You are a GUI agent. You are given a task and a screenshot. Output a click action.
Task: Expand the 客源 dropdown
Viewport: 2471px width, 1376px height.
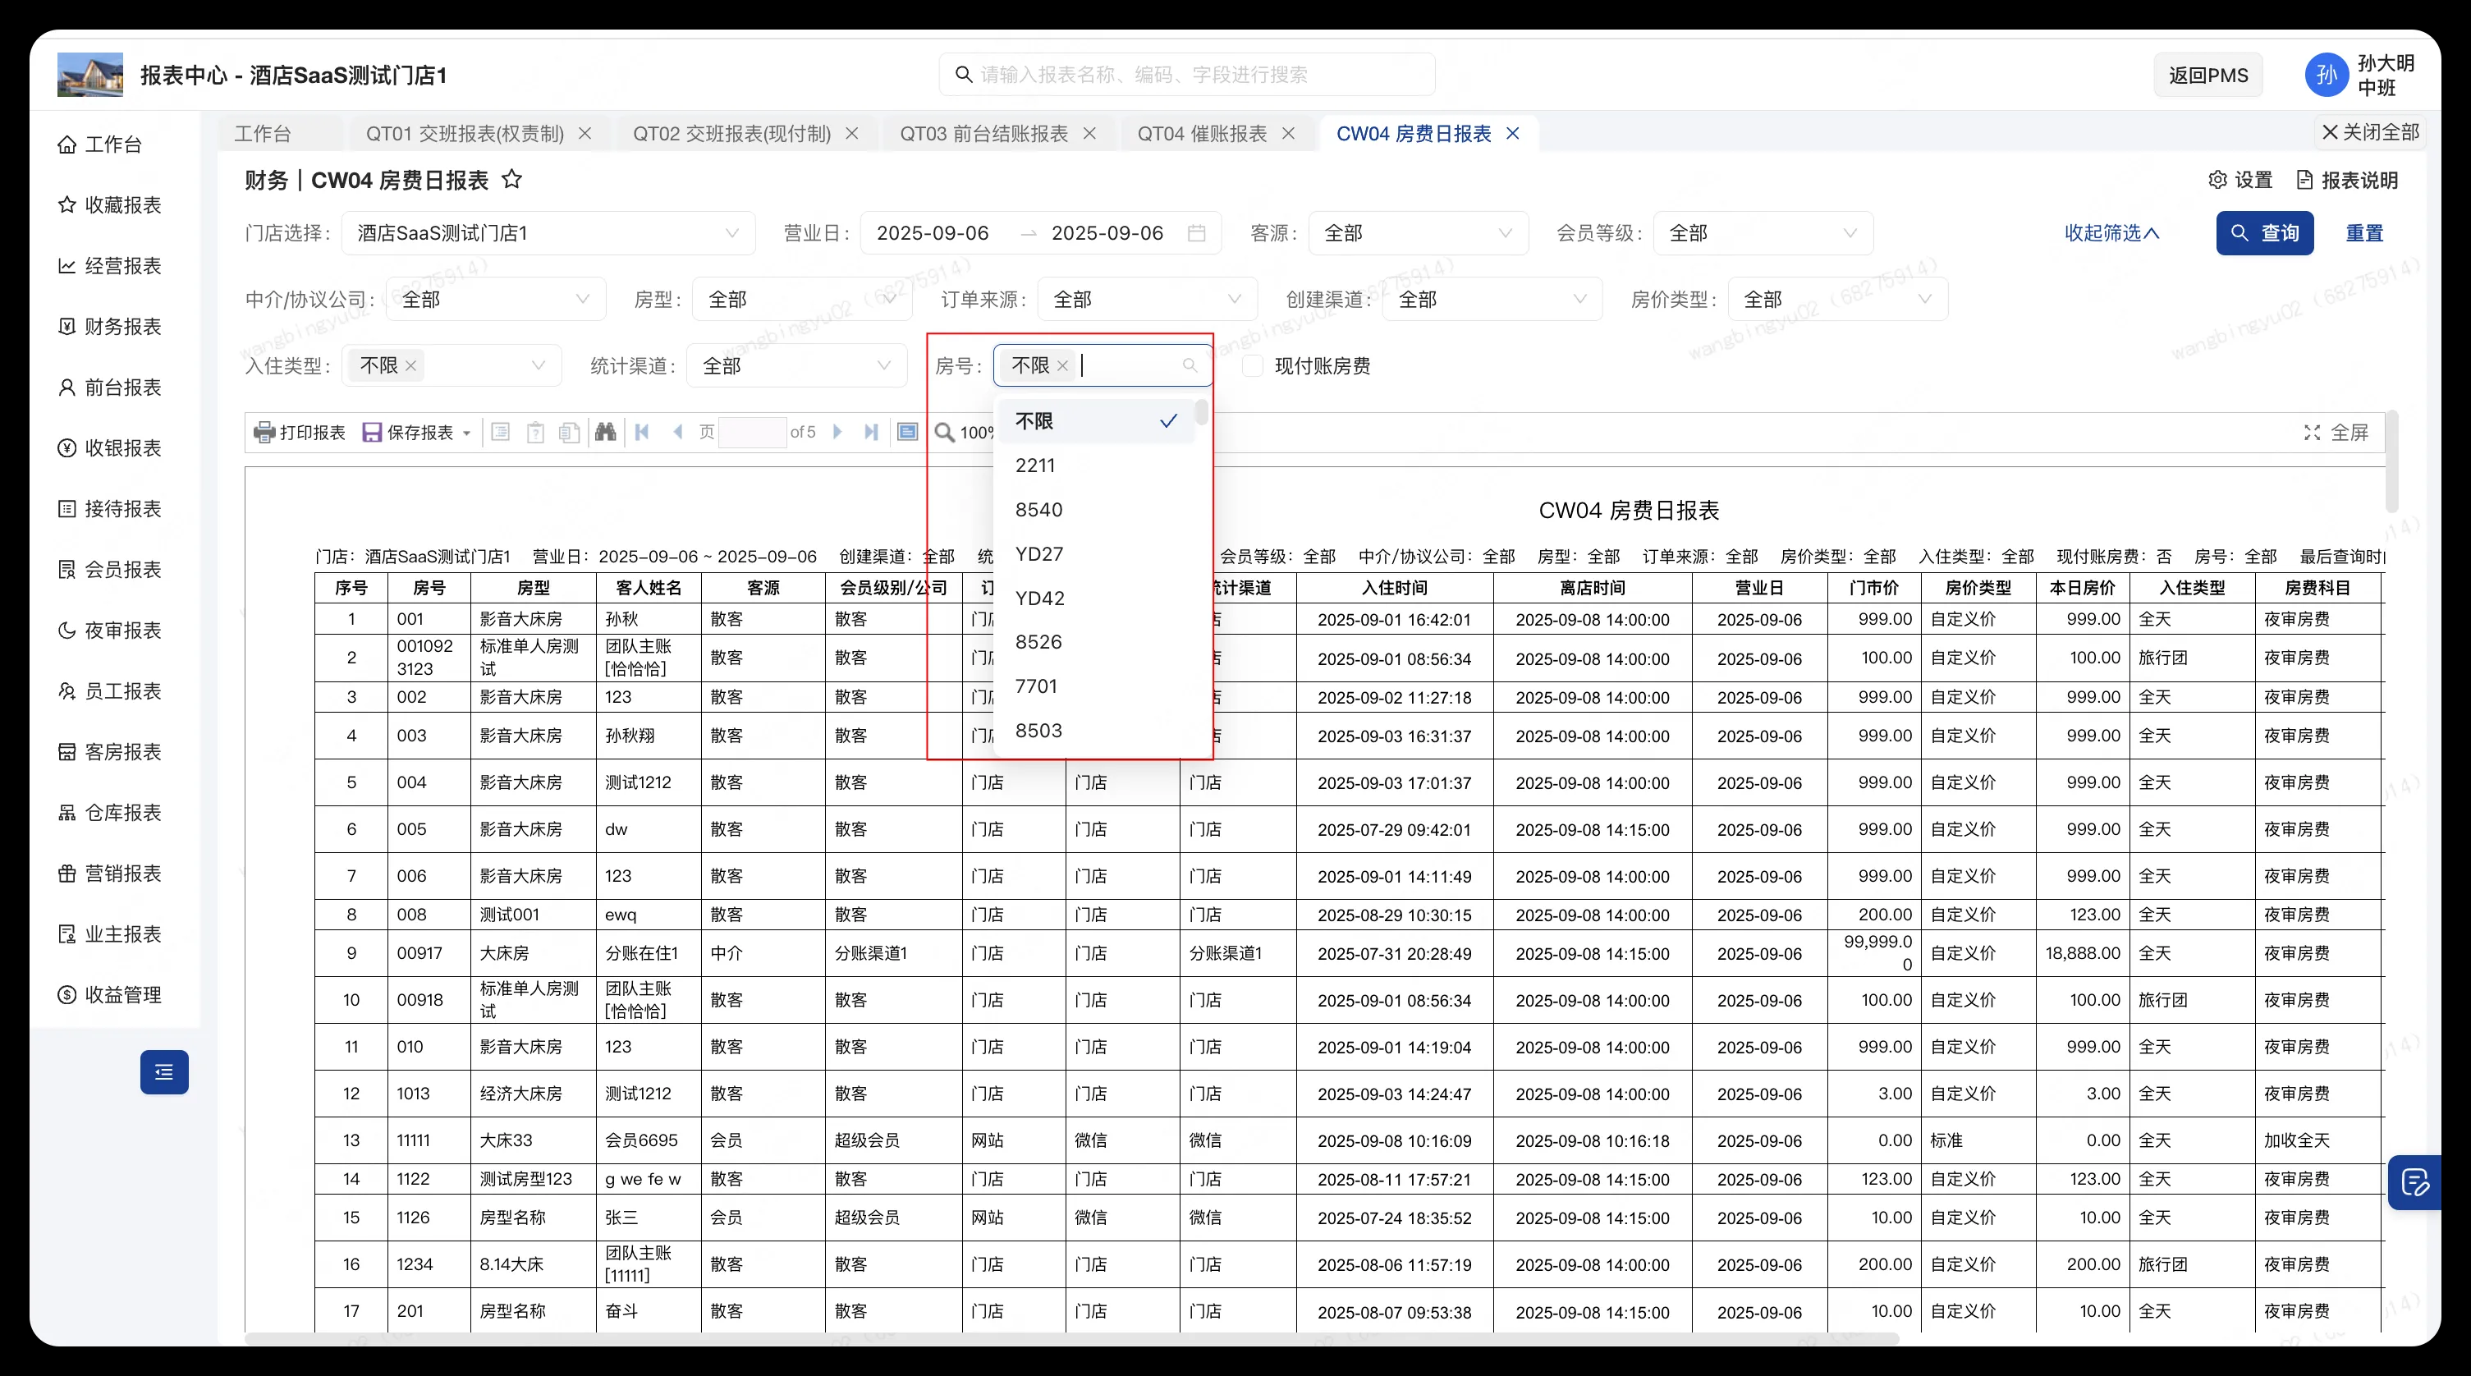1418,233
